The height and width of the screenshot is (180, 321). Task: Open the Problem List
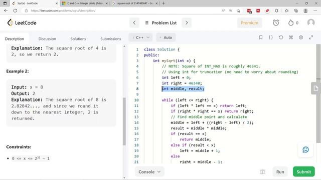(161, 22)
